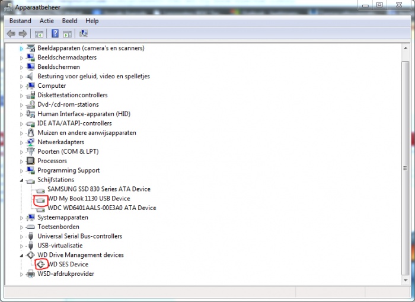Click the Netwerkadapters icon

[31, 142]
